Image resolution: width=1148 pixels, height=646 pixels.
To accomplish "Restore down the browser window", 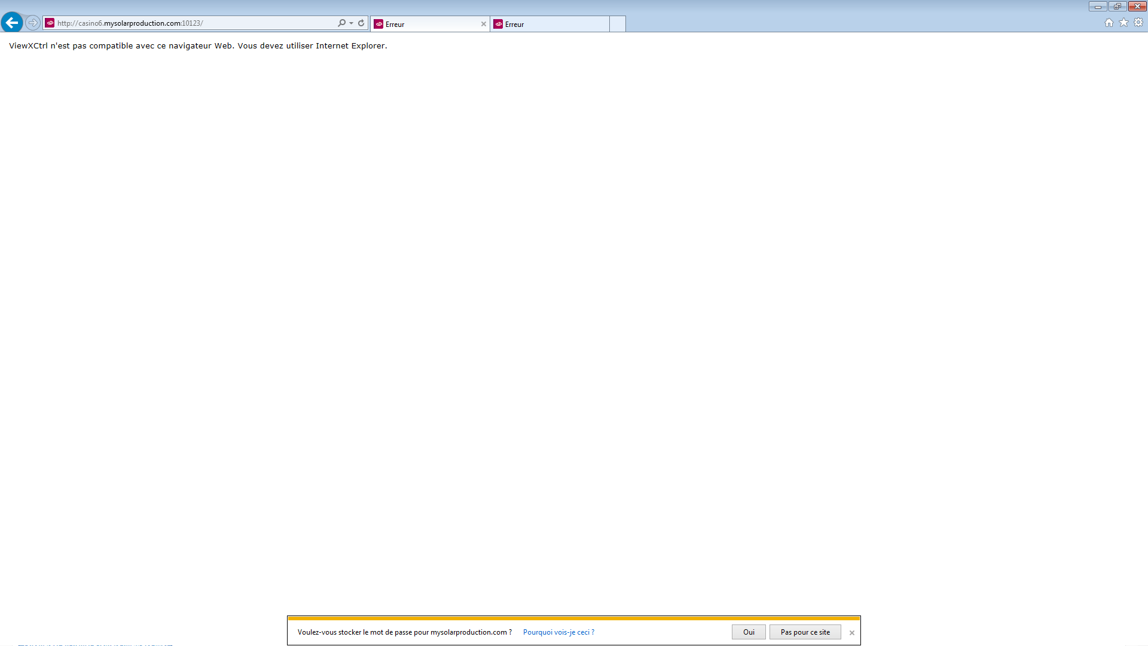I will click(x=1117, y=7).
